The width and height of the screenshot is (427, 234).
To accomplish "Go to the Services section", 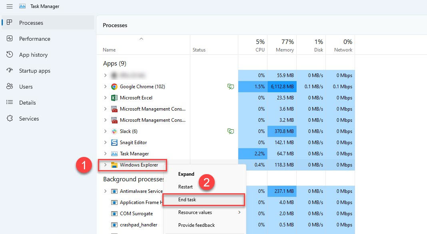I will click(x=29, y=119).
